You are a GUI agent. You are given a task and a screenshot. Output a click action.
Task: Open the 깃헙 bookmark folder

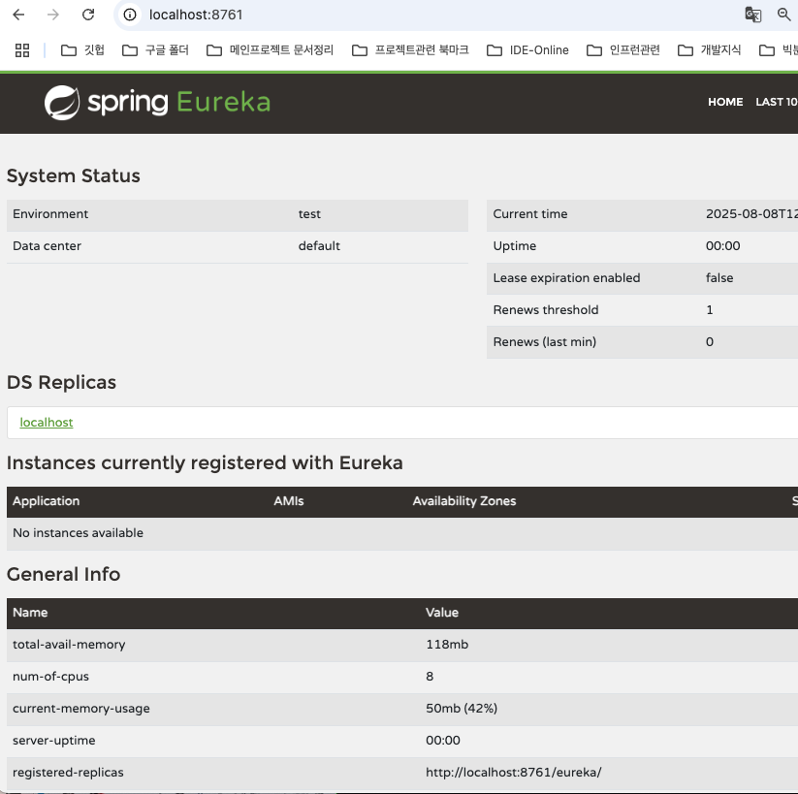click(82, 50)
